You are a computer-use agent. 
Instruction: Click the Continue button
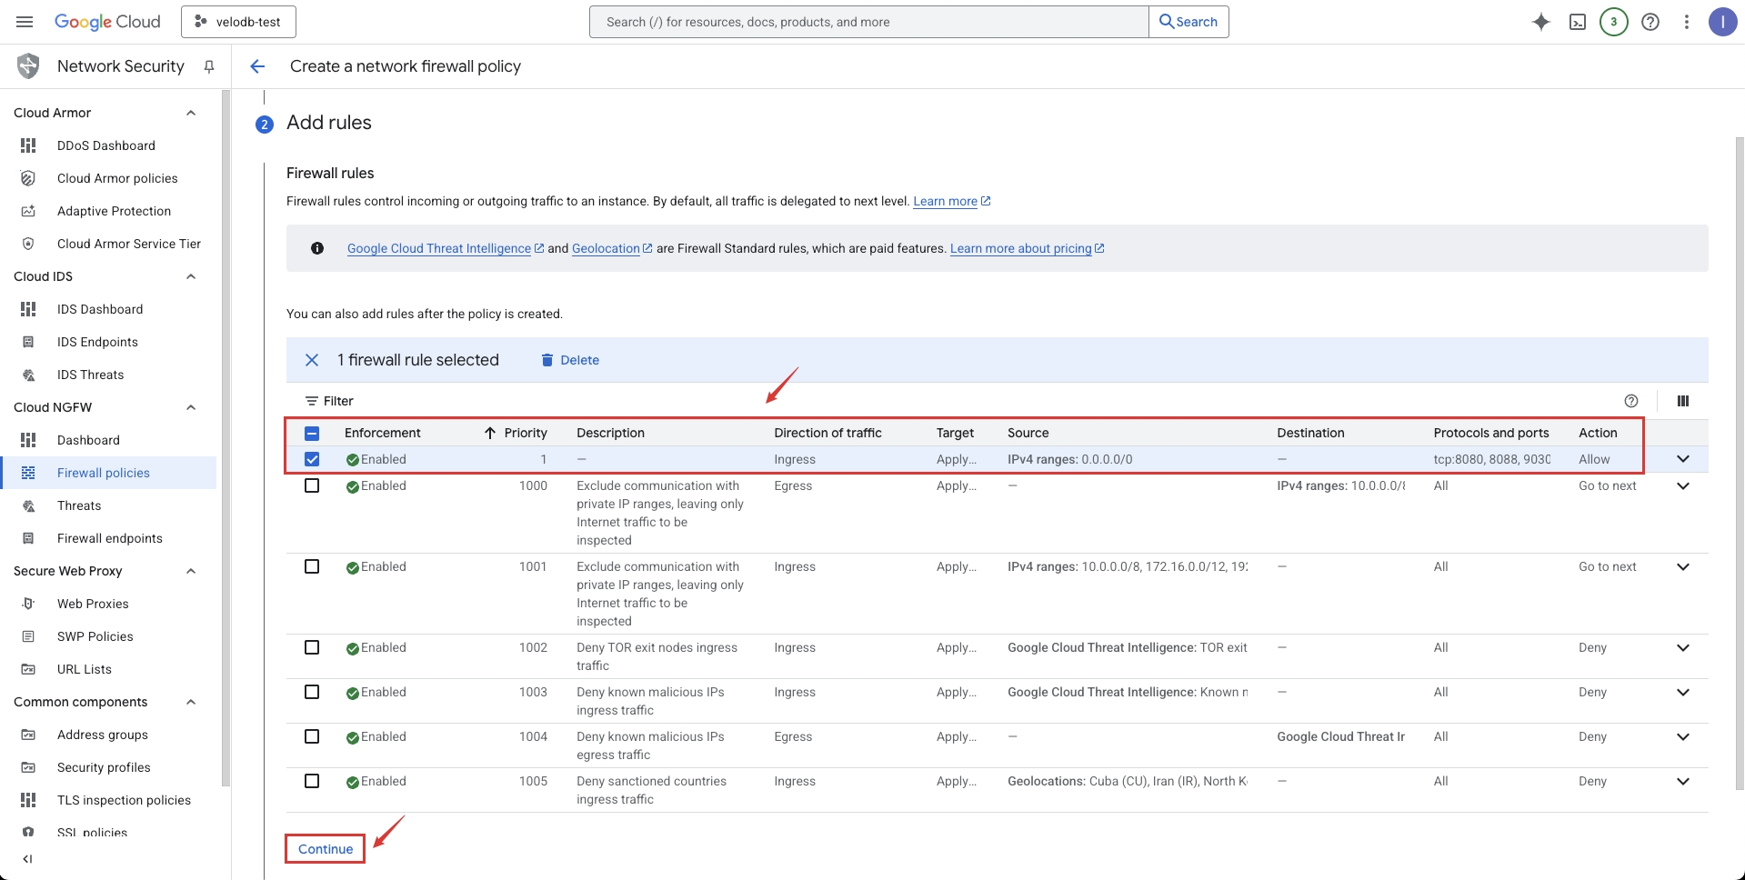(x=326, y=849)
